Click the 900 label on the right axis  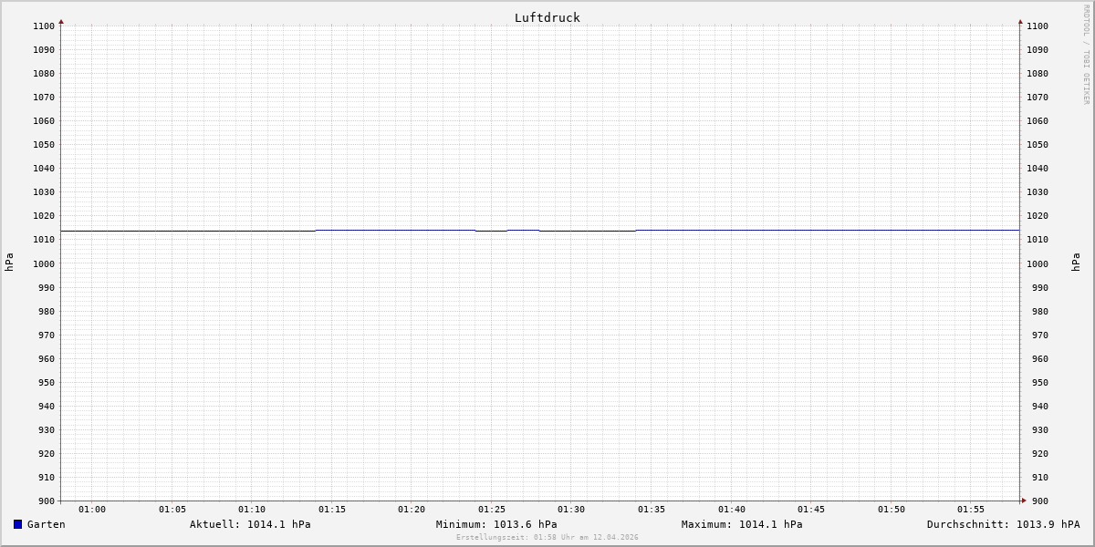[1038, 501]
